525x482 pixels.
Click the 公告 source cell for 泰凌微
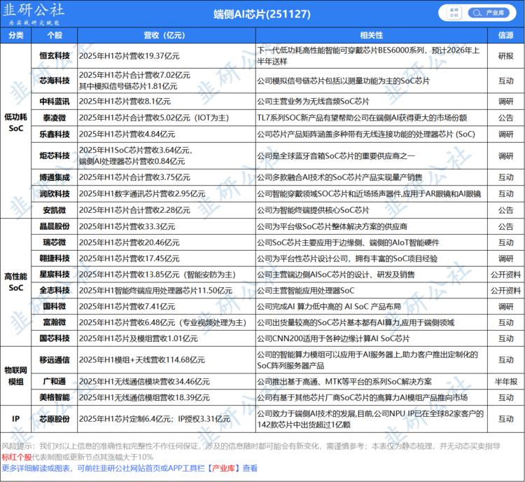505,118
